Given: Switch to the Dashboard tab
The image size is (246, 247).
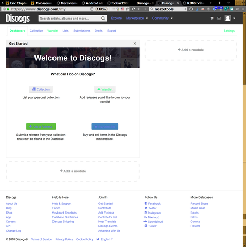Looking at the screenshot, I should pos(17,31).
